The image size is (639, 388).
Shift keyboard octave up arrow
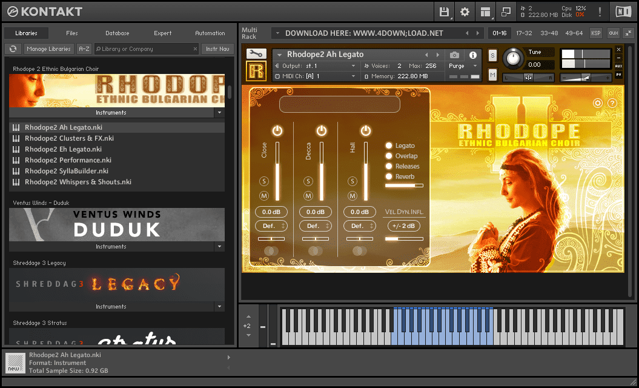[x=248, y=316]
